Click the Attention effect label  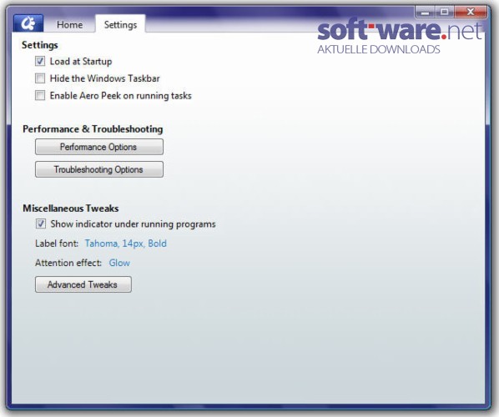click(x=68, y=263)
